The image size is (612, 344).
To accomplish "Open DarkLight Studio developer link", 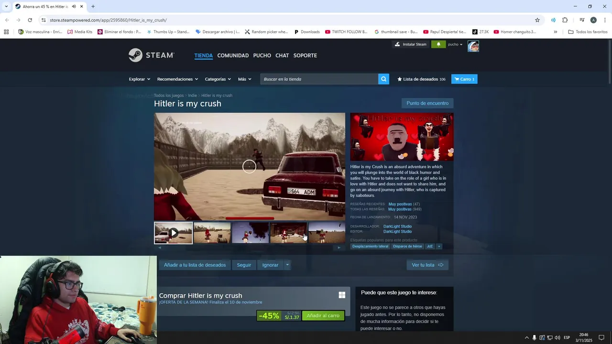I will coord(397,226).
